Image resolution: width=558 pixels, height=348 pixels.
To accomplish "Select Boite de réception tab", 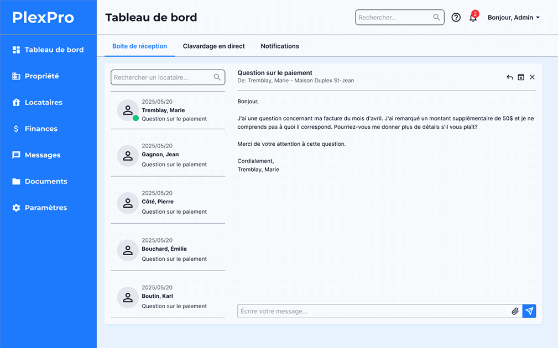I will 139,46.
